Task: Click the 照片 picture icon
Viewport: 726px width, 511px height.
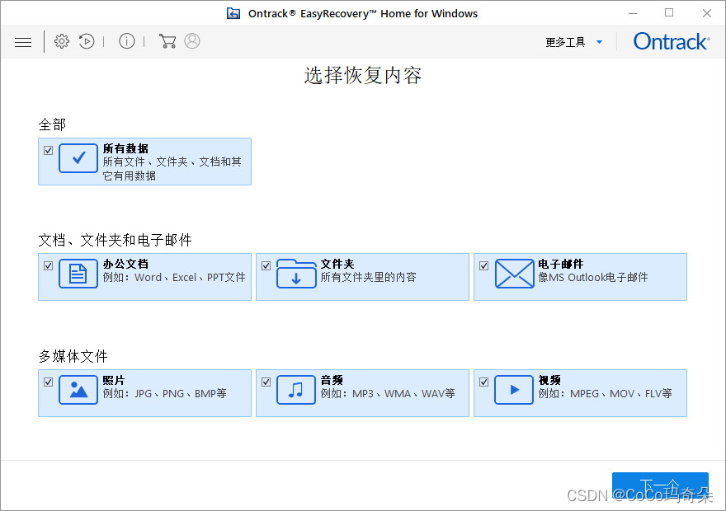Action: pos(78,390)
